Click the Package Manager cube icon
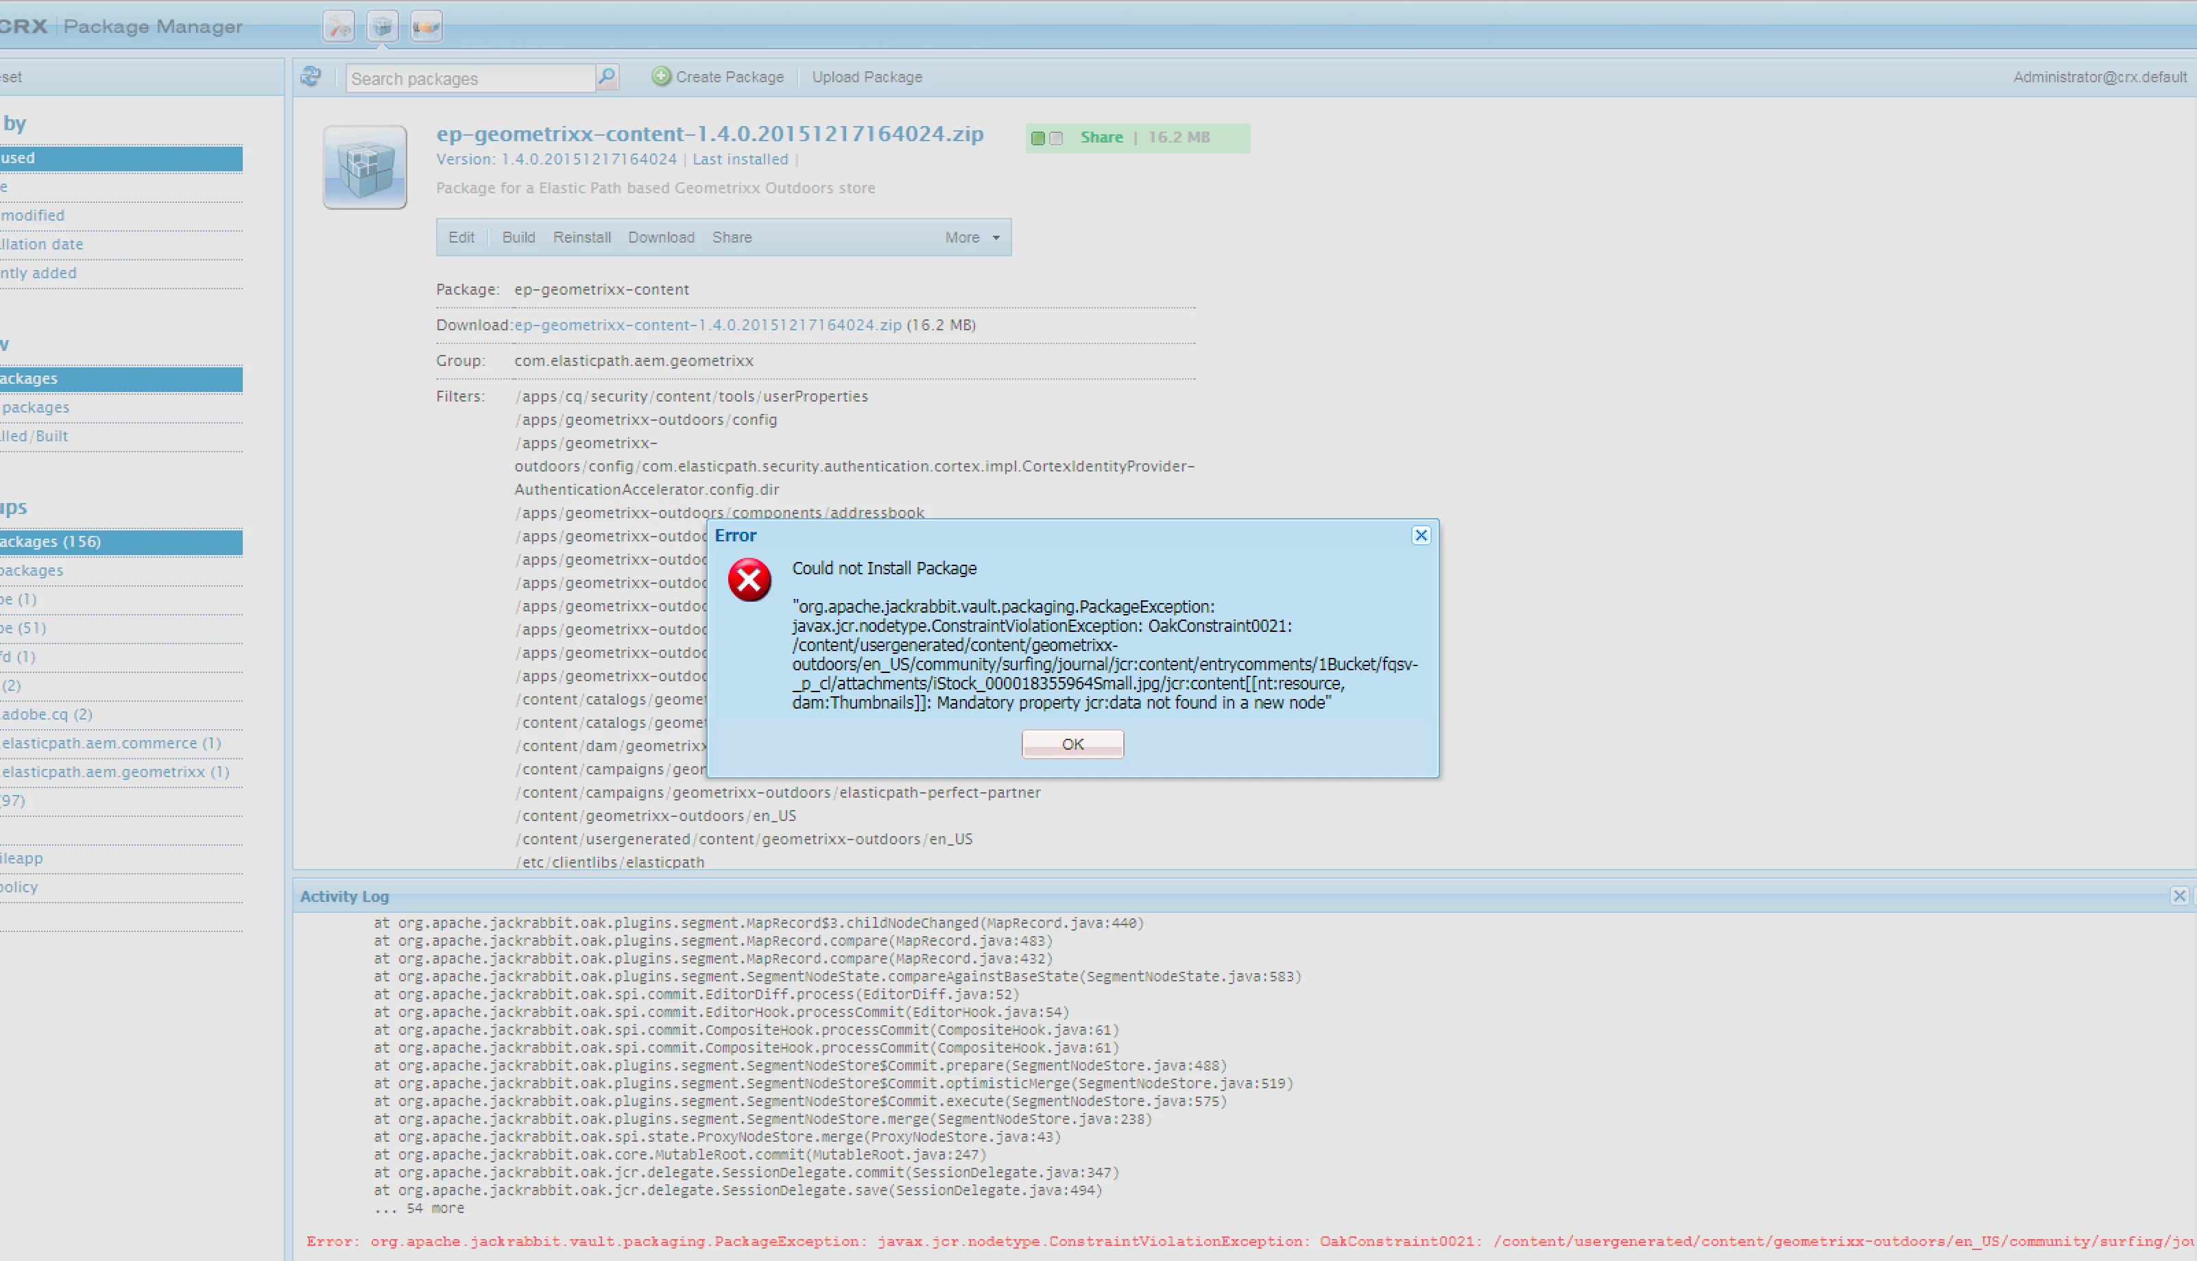This screenshot has height=1261, width=2197. [x=382, y=27]
